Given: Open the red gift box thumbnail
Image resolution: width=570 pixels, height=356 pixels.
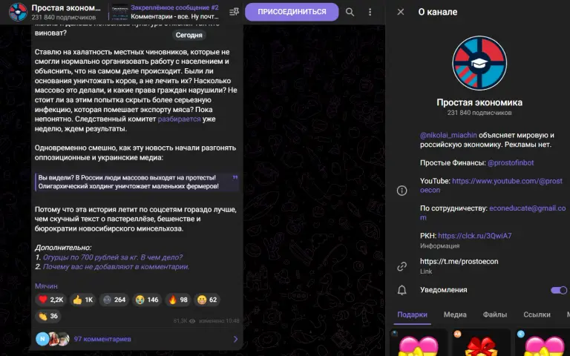Looking at the screenshot, I should [x=481, y=343].
